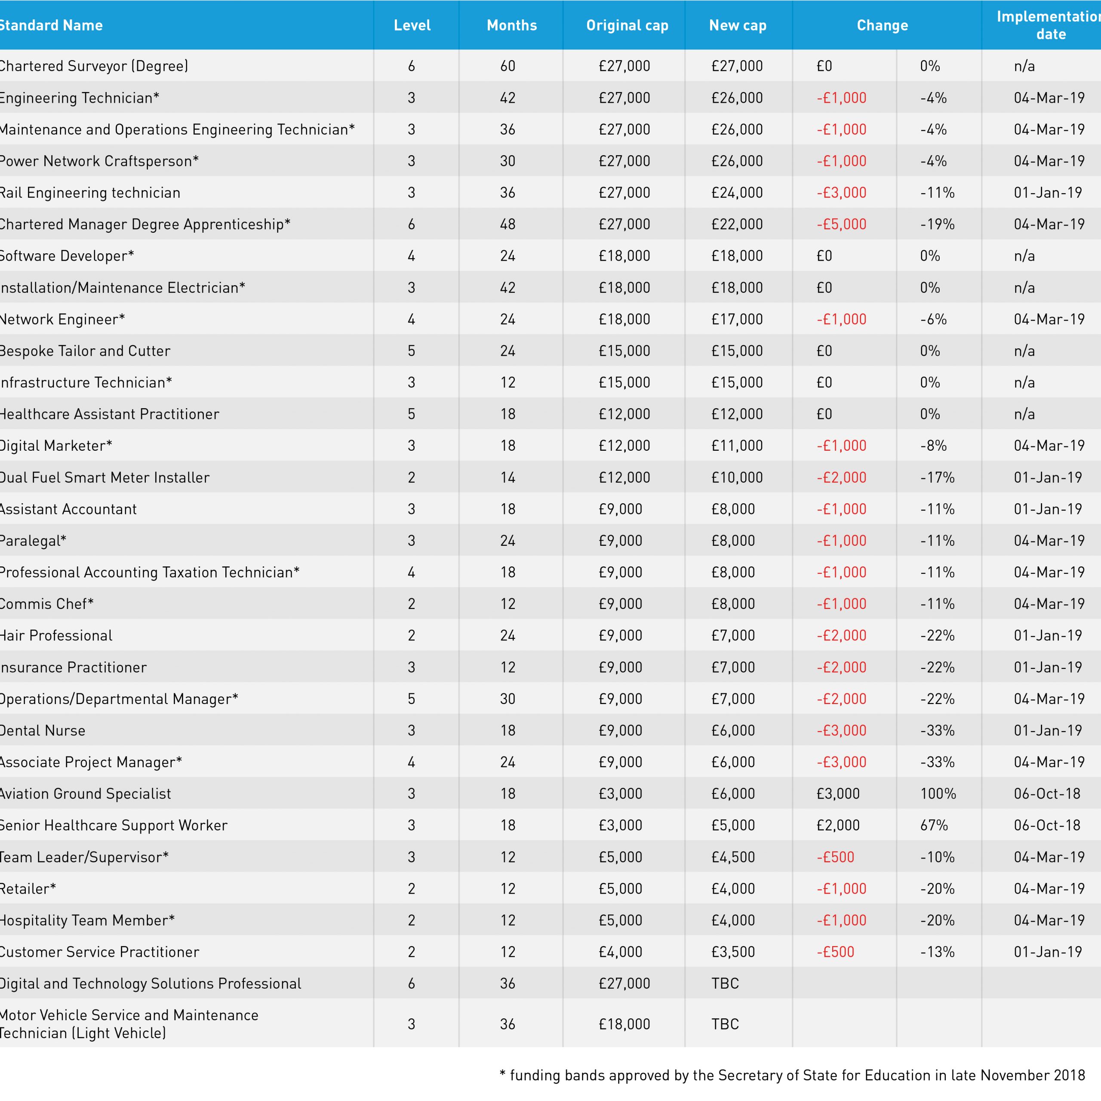Click £3,500 new cap for Customer Service Practitioner
1101x1101 pixels.
click(x=733, y=952)
